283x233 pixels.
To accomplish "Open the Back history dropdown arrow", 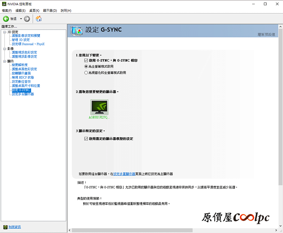I will 21,19.
